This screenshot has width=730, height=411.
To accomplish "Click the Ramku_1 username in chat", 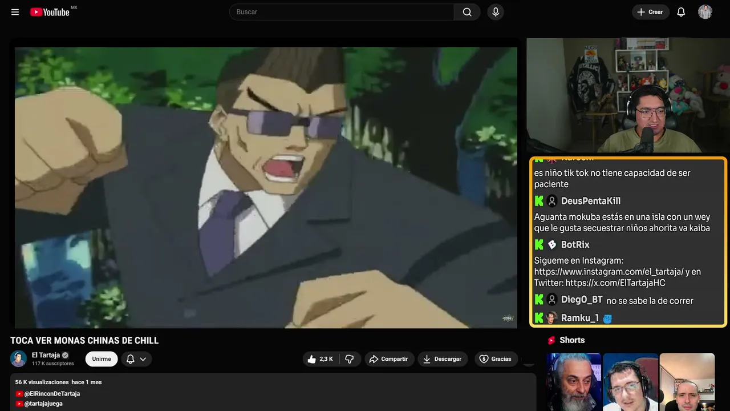I will [x=580, y=318].
